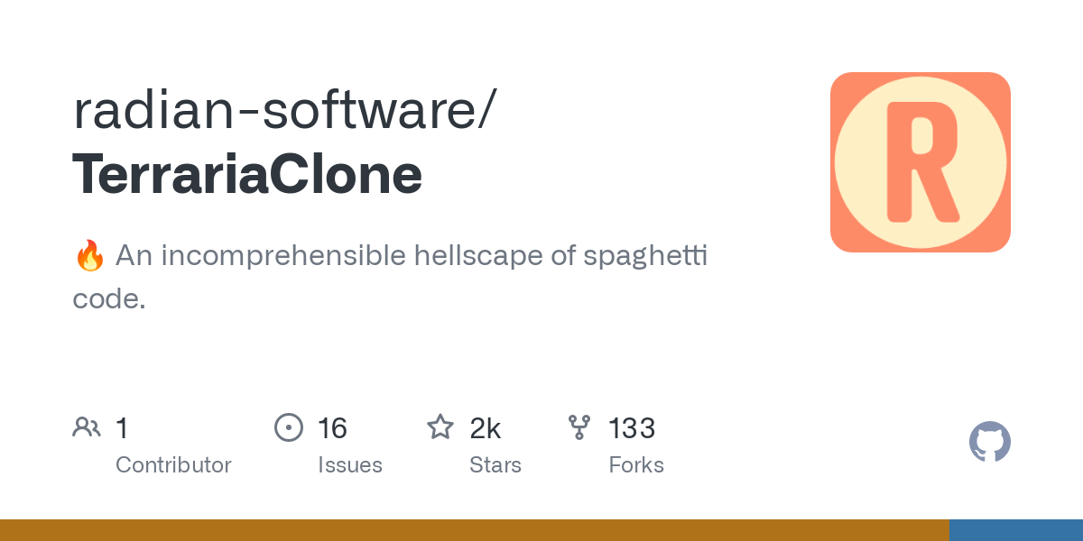Open the orange R avatar image
Viewport: 1083px width, 541px height.
tap(920, 162)
